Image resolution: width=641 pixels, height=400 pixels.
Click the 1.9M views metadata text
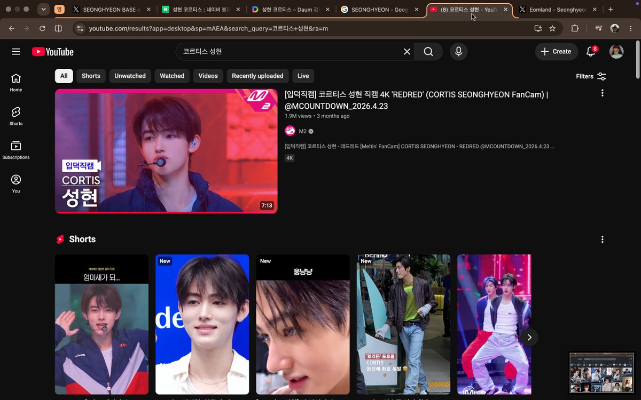(x=298, y=116)
